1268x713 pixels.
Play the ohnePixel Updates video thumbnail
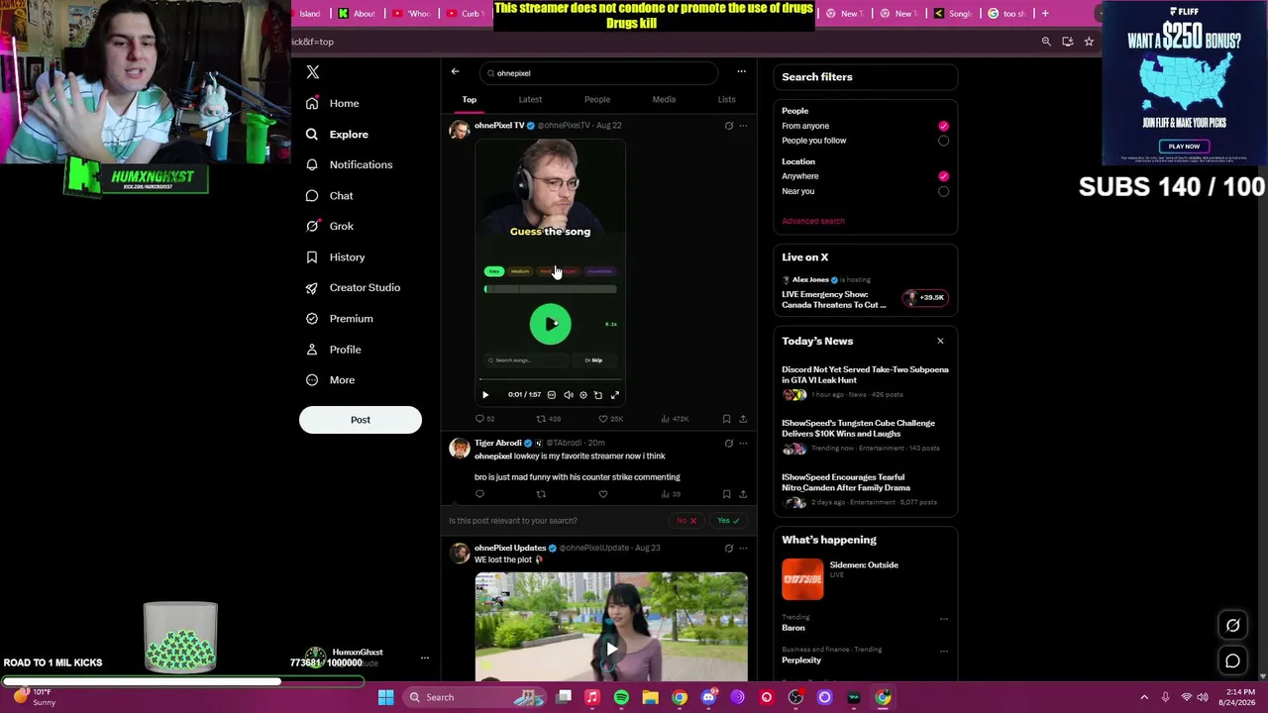(x=611, y=649)
